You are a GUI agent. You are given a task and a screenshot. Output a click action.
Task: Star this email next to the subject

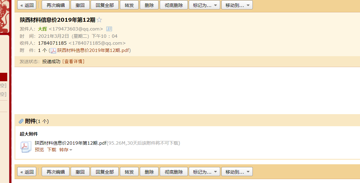click(x=99, y=20)
